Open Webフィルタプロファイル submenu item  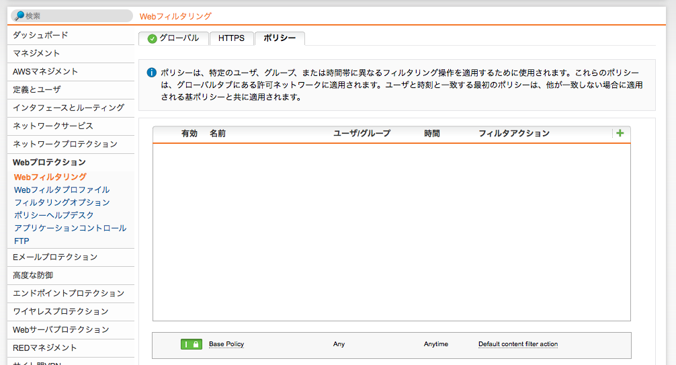pyautogui.click(x=62, y=190)
